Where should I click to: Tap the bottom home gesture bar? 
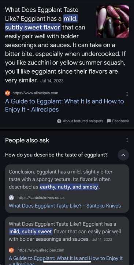tap(67, 262)
